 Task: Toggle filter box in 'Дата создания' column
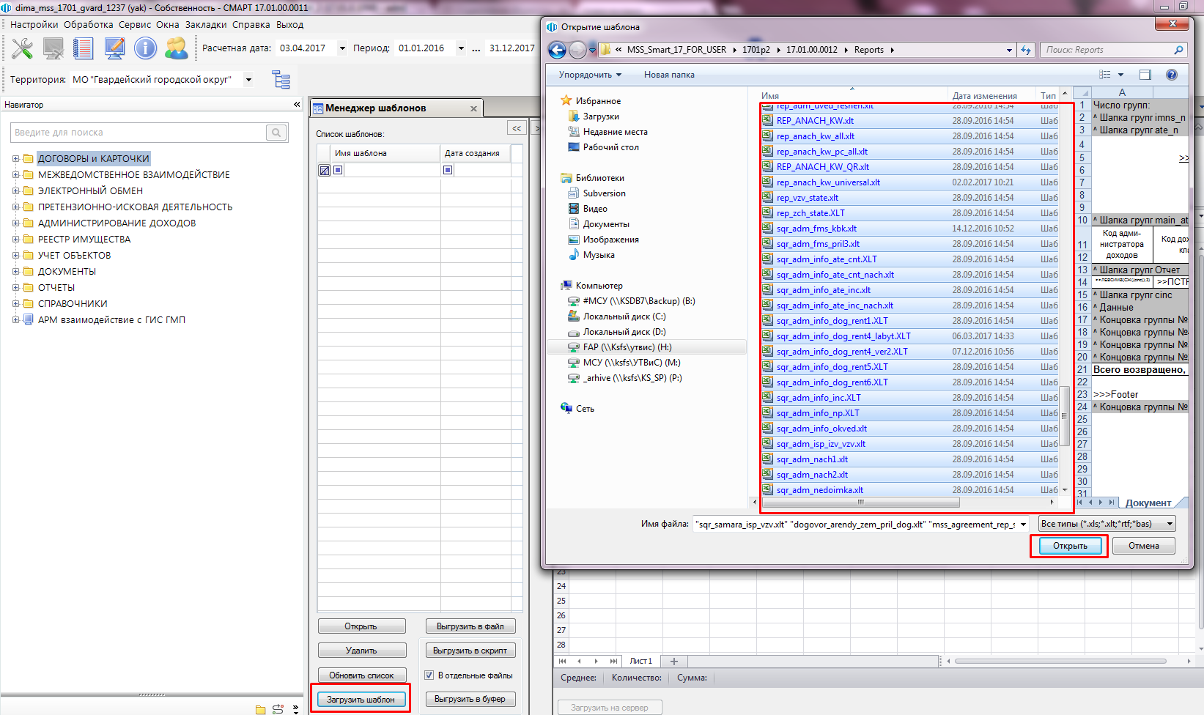(x=448, y=170)
